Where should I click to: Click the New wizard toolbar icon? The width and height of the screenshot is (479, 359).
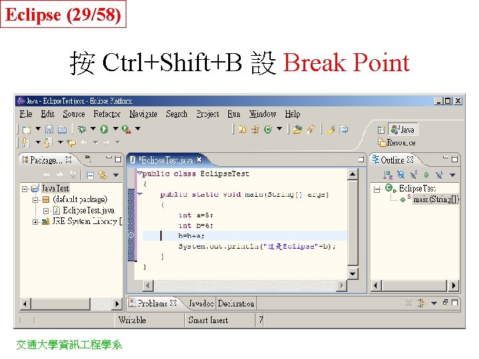point(27,130)
